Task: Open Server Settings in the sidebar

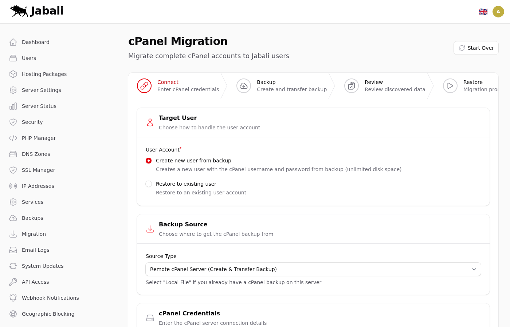Action: pyautogui.click(x=41, y=90)
